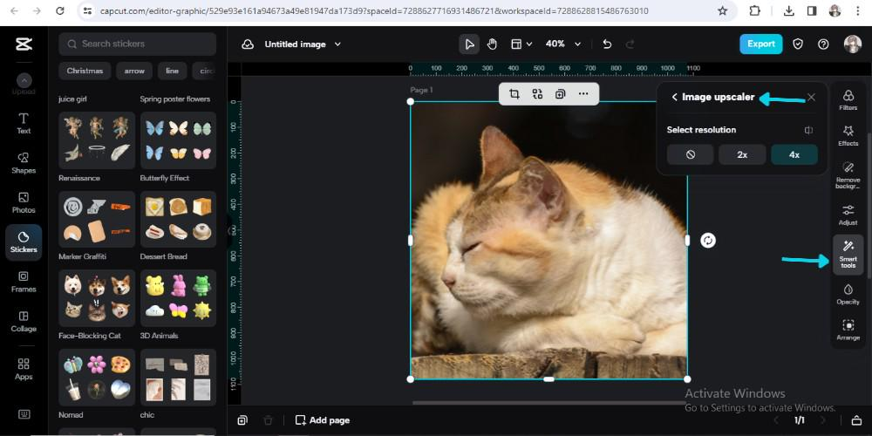
Task: Redo the last action
Action: [x=630, y=44]
